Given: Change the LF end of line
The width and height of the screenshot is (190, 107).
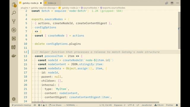Looking at the screenshot, I should click(138, 105).
